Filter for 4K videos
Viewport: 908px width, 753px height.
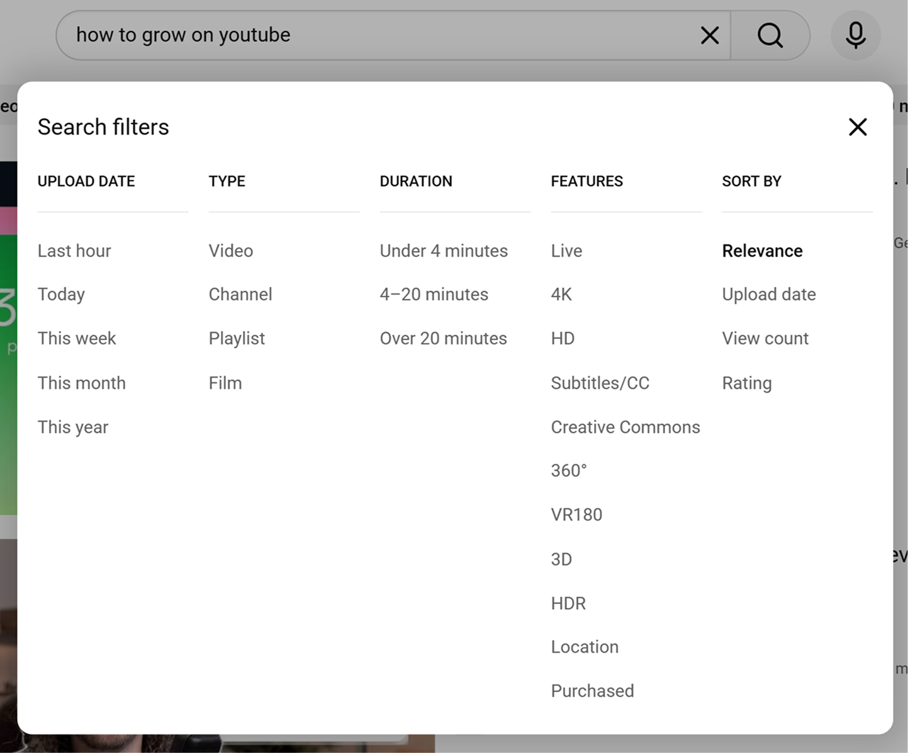561,294
